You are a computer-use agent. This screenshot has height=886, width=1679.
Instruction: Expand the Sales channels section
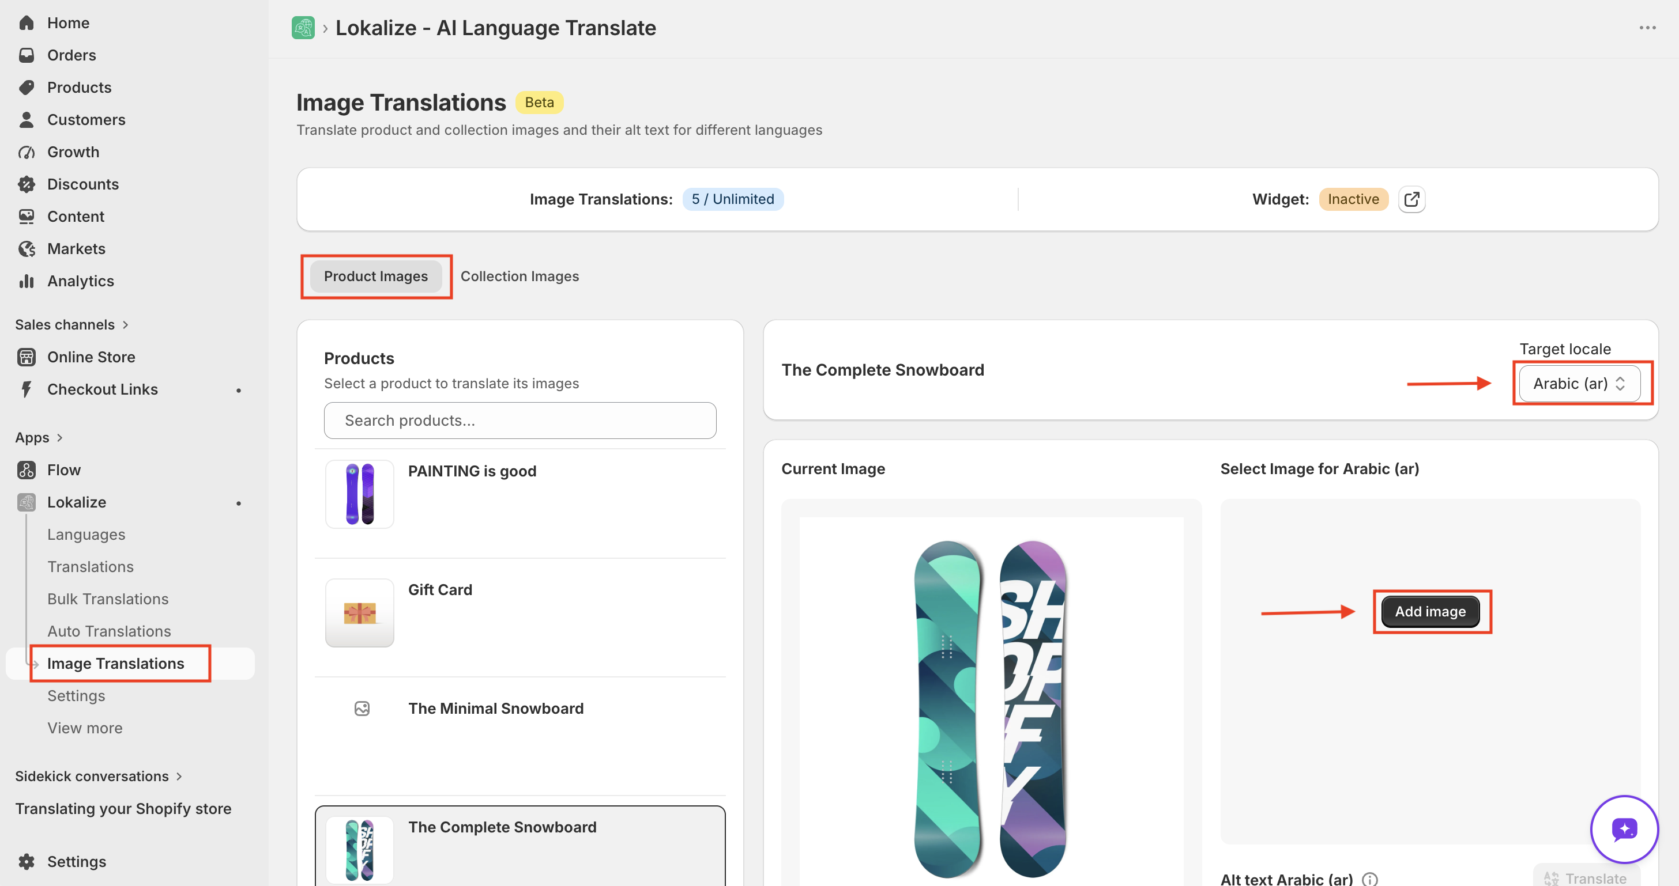tap(72, 324)
